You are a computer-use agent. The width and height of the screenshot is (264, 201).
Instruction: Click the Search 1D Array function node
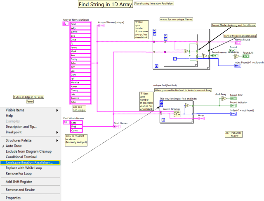(x=177, y=113)
